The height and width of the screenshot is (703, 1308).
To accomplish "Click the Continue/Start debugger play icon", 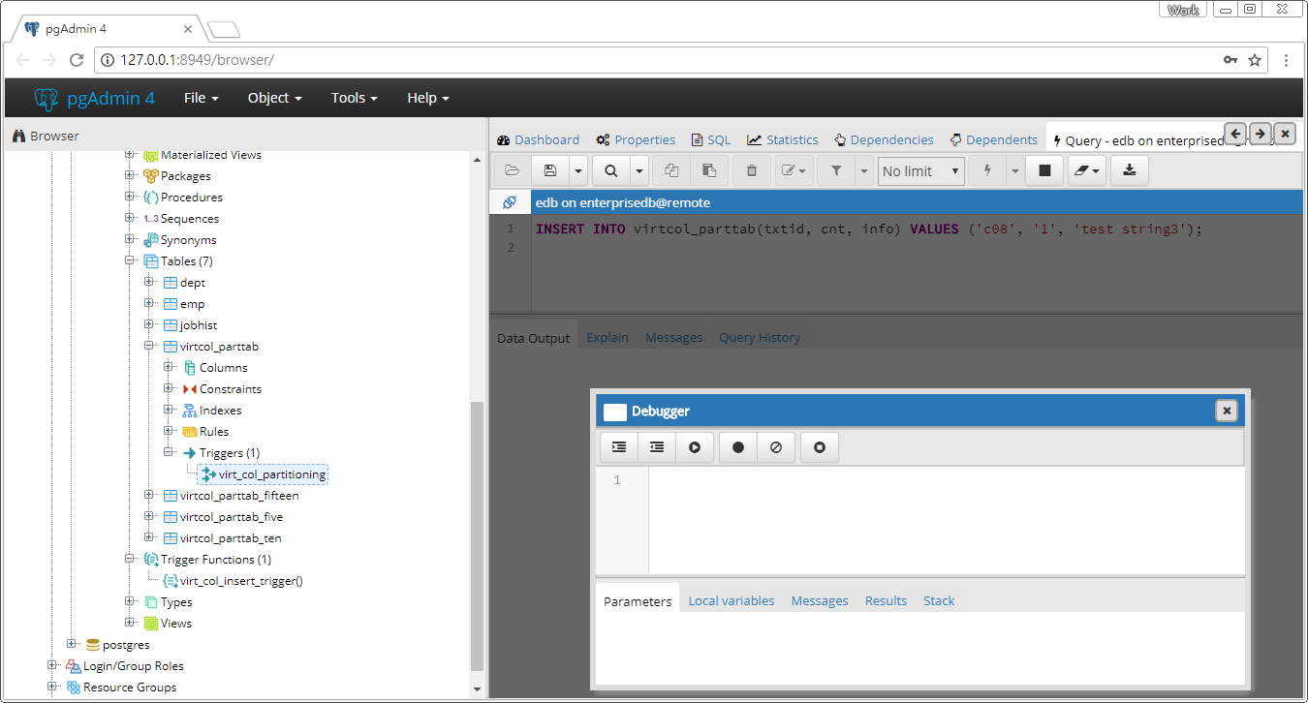I will 695,447.
